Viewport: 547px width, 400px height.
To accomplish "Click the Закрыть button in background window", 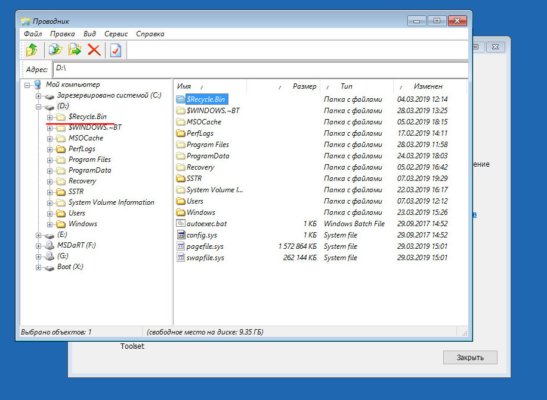I will [470, 358].
